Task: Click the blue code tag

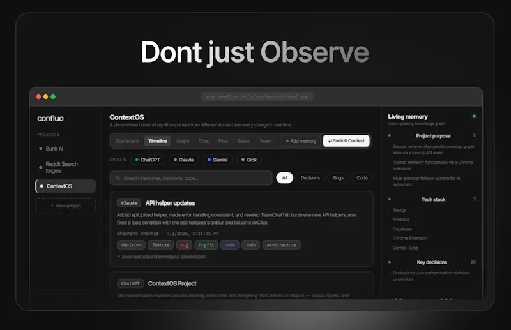Action: (x=230, y=245)
